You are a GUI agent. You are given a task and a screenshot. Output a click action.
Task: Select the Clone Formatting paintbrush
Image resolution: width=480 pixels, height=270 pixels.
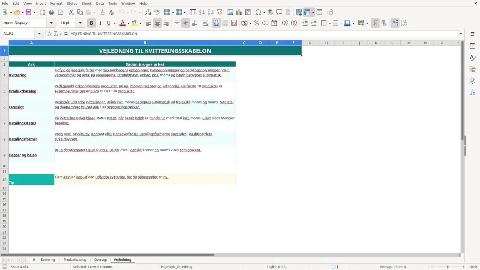(102, 12)
